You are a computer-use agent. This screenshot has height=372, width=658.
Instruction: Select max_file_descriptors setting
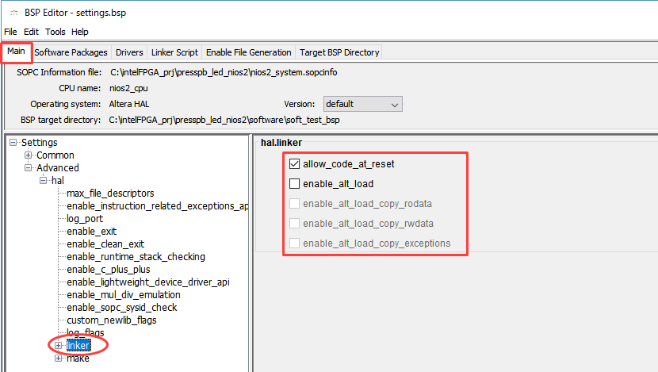[110, 193]
